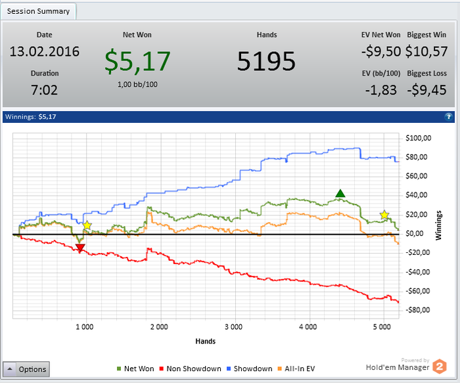This screenshot has width=460, height=383.
Task: Click the Winnings: $5,17 header label
Action: [30, 117]
